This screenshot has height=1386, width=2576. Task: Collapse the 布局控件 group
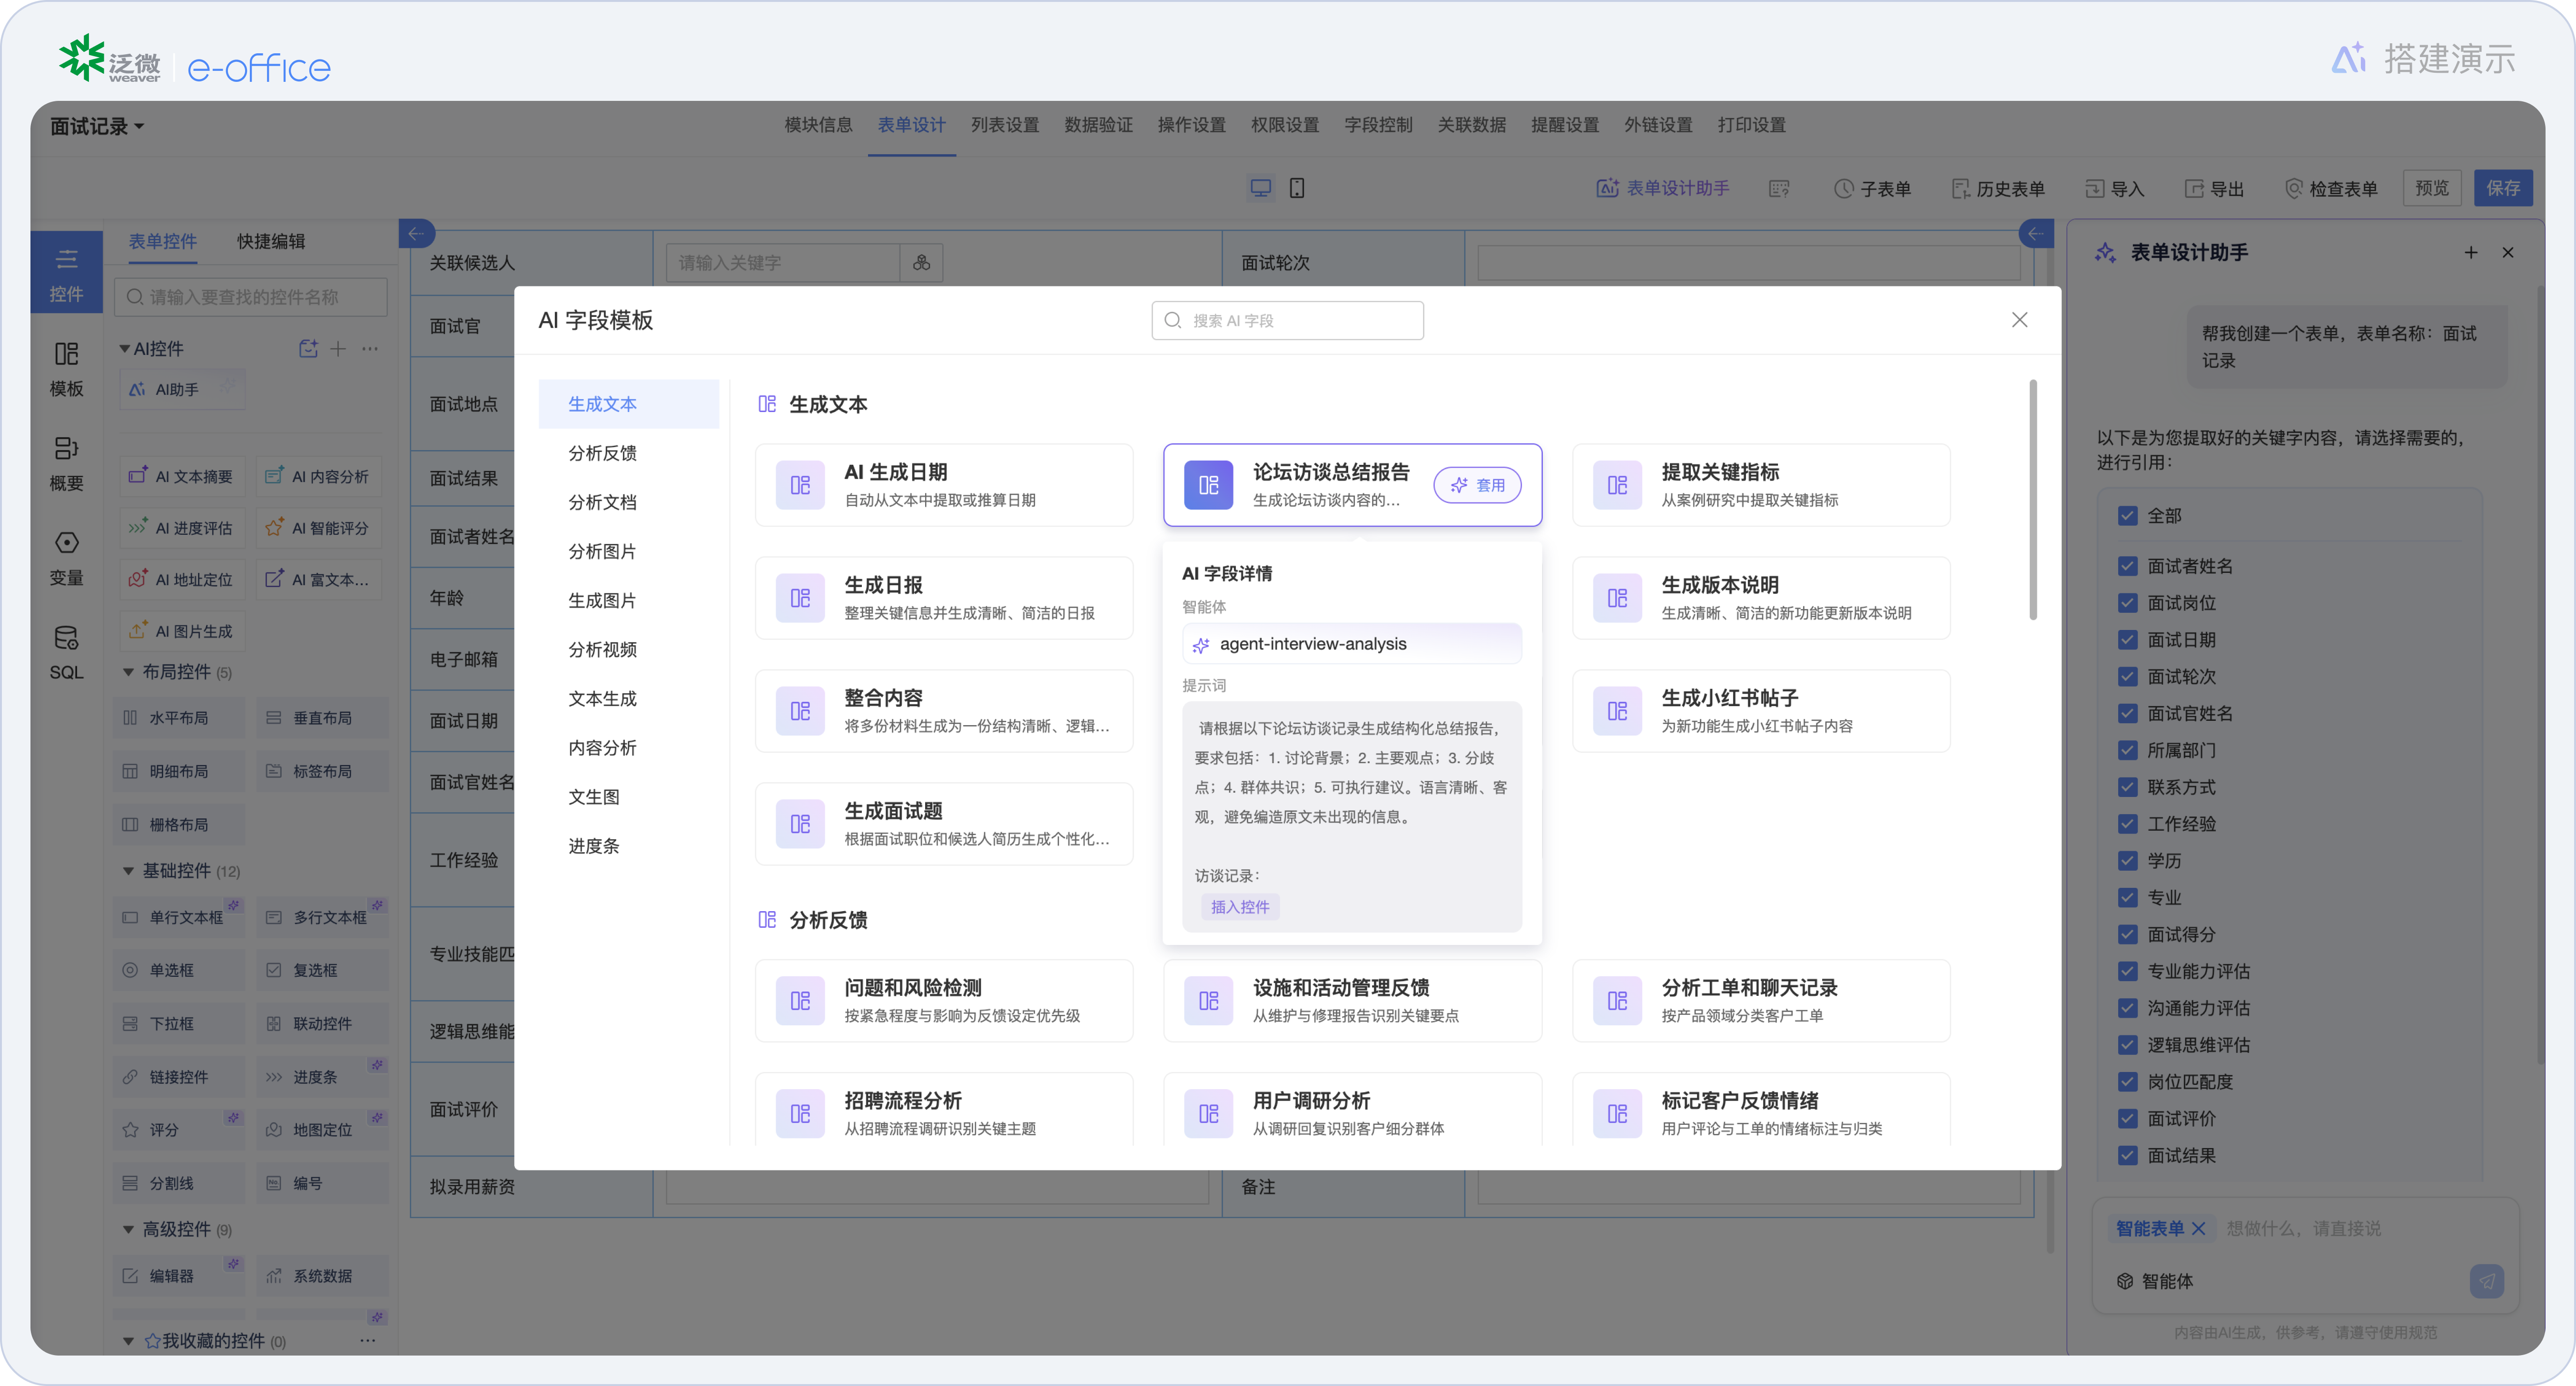(x=128, y=672)
